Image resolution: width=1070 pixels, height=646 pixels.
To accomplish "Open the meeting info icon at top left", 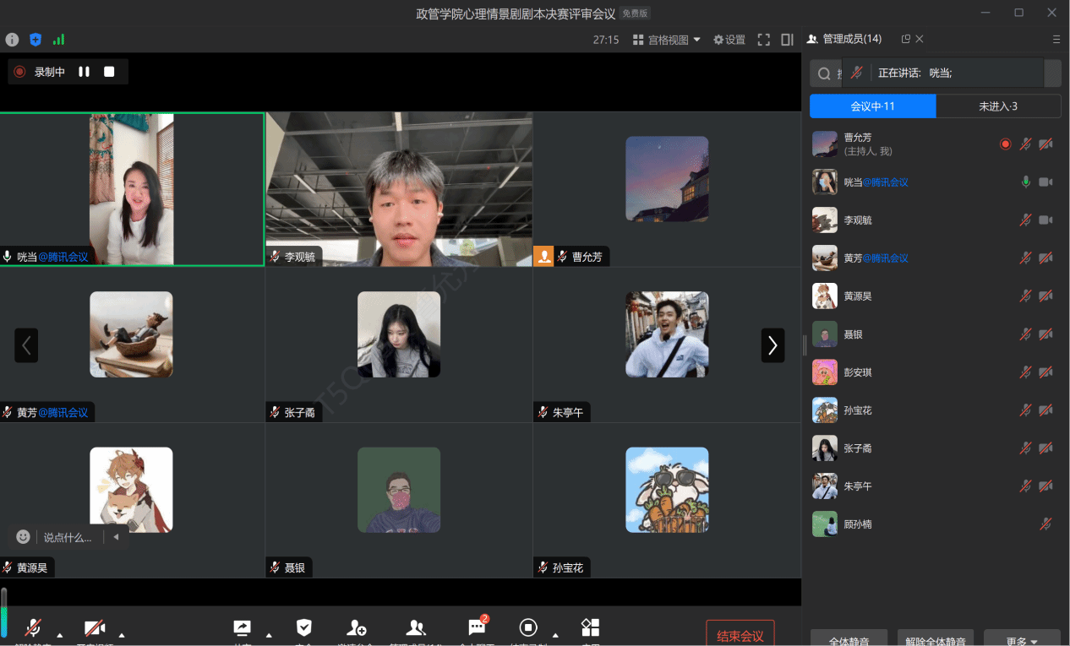I will pyautogui.click(x=12, y=40).
